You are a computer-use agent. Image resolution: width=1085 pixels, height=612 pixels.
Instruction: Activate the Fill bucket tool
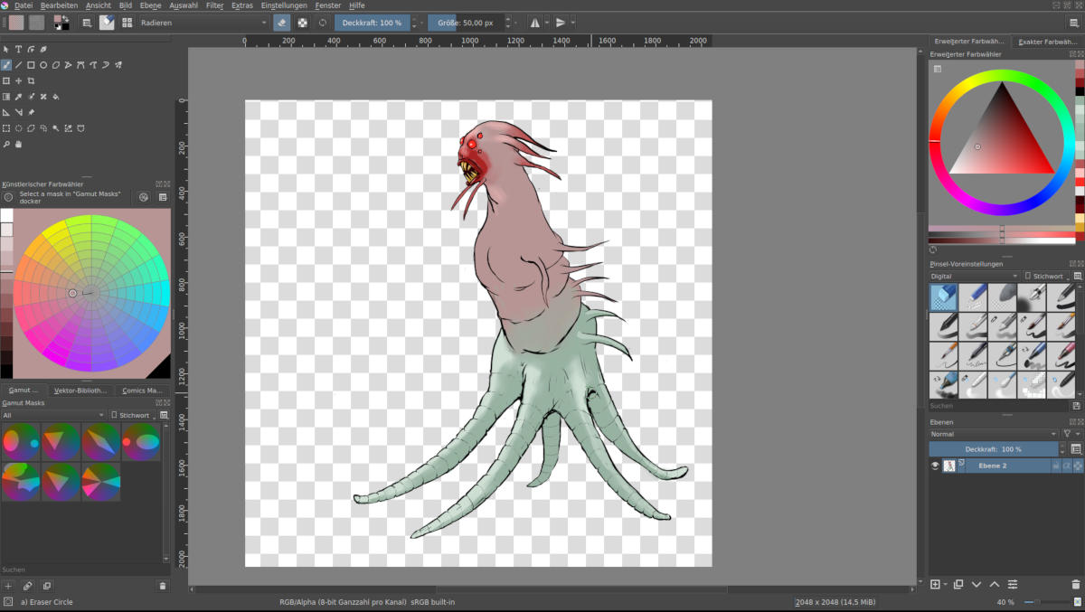(56, 97)
